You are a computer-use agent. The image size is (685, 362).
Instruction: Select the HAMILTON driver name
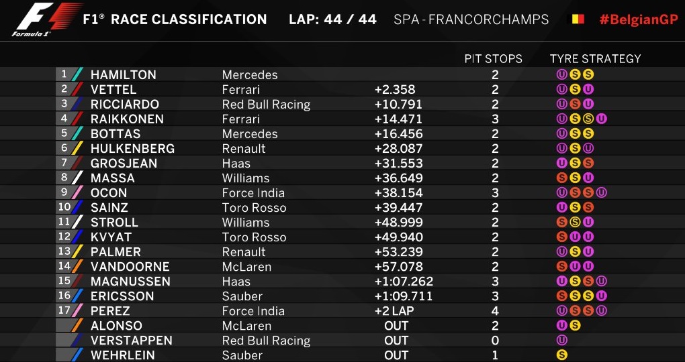(x=124, y=75)
